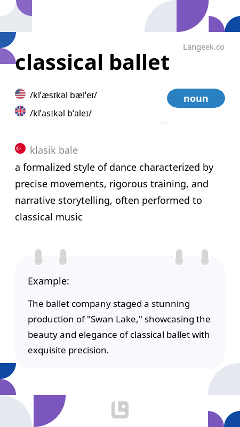The width and height of the screenshot is (240, 427).
Task: Click the British phonetic transcription text
Action: click(61, 113)
